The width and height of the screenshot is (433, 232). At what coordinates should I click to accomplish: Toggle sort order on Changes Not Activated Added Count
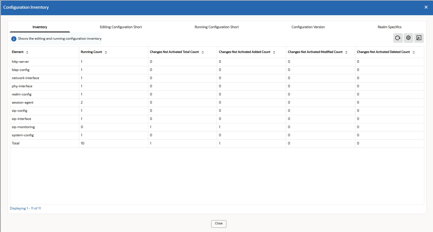click(x=274, y=52)
